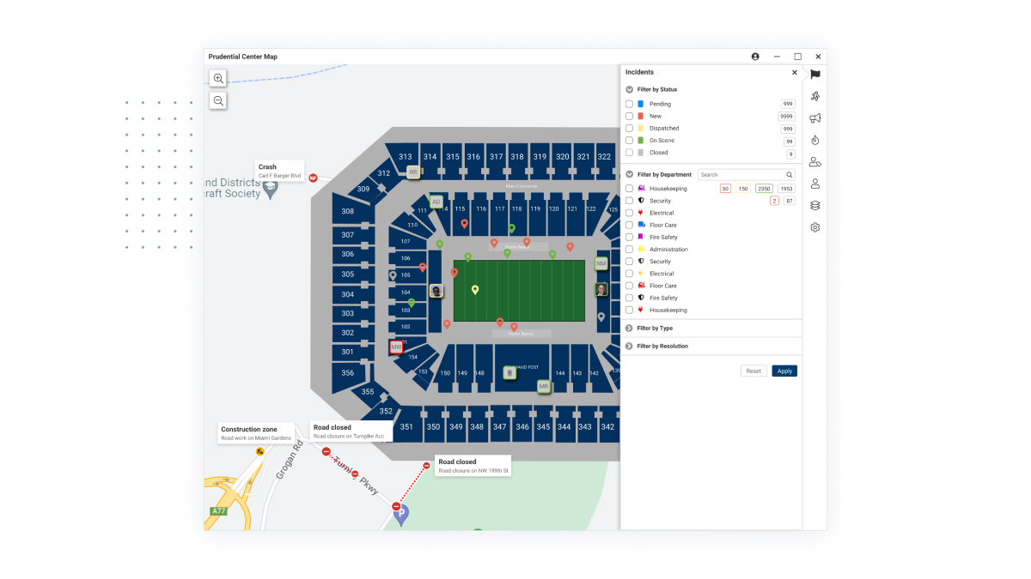1031x579 pixels.
Task: Click the zoom-in magnifier on the map
Action: pyautogui.click(x=218, y=78)
